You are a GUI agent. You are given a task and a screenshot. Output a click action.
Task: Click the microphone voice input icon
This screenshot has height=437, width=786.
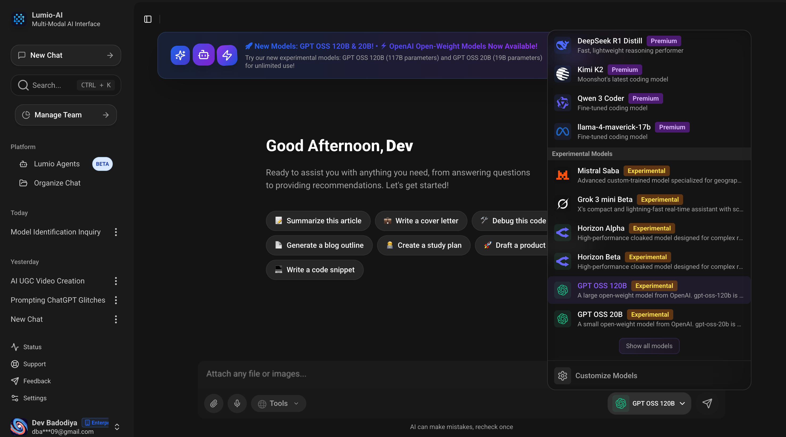coord(237,403)
